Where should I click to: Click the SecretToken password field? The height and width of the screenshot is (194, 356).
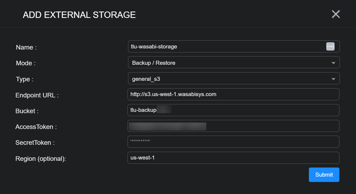coord(233,142)
